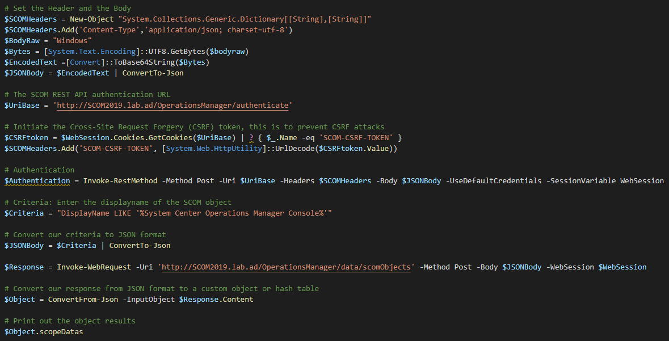Click the squiggly-underlined question mark alias
The width and height of the screenshot is (669, 341).
pyautogui.click(x=251, y=137)
